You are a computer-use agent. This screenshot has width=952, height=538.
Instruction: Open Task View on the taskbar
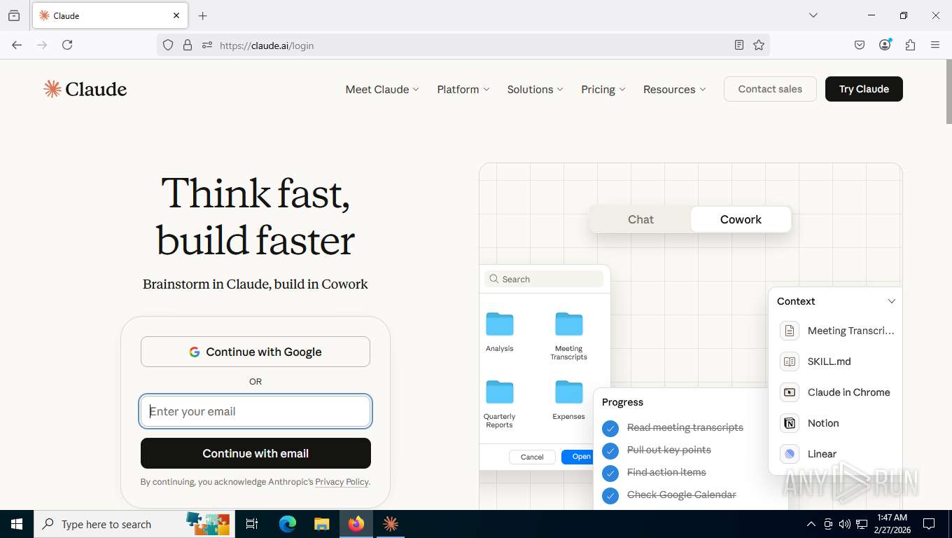click(x=252, y=524)
